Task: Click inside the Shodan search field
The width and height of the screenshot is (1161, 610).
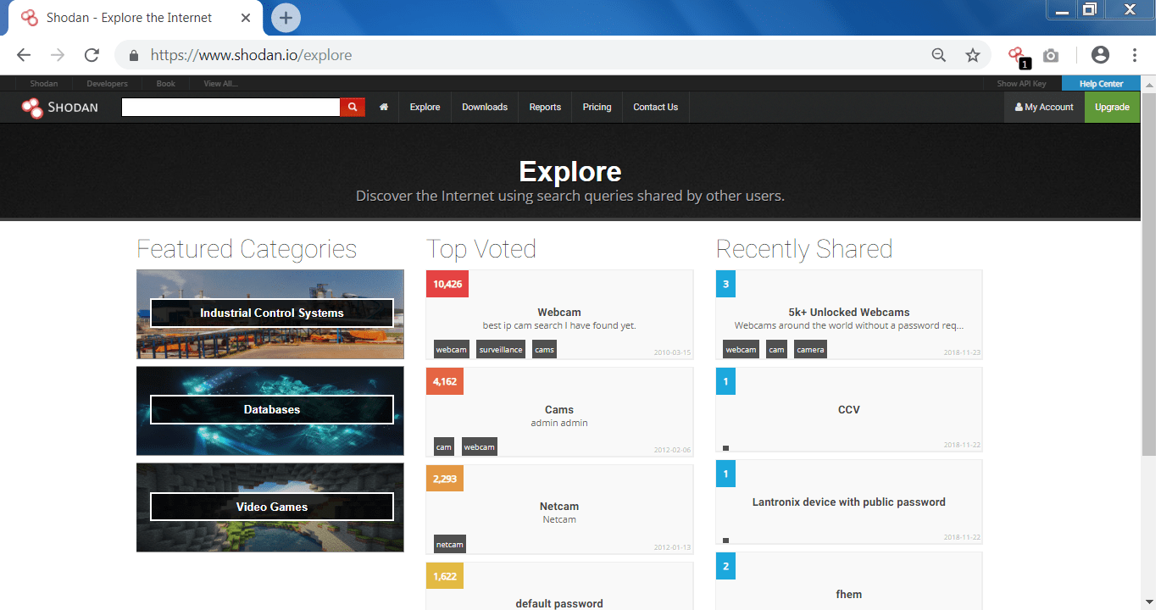Action: [231, 107]
